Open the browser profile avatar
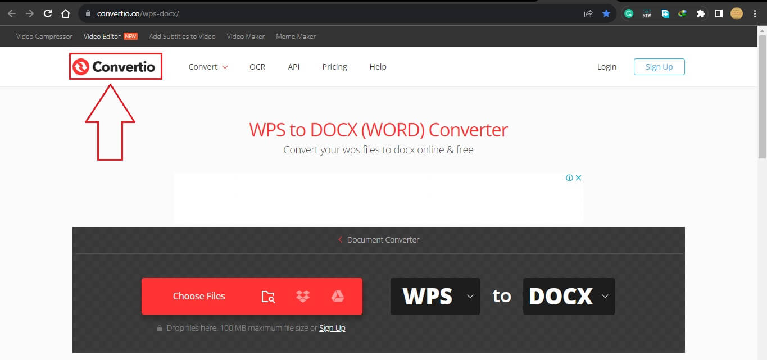The width and height of the screenshot is (767, 360). pyautogui.click(x=736, y=13)
